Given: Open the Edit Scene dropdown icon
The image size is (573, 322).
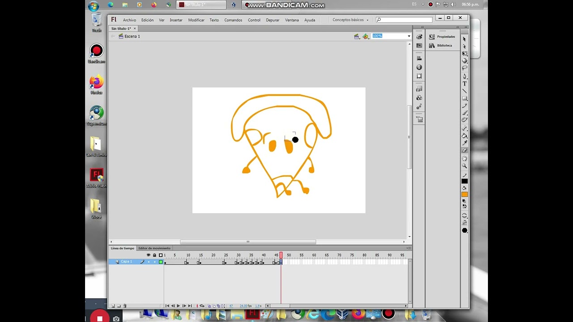Looking at the screenshot, I should (357, 36).
